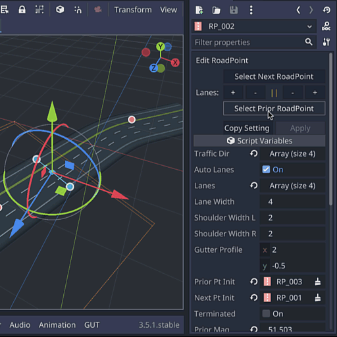
Task: Expand the Lanes array property
Action: [292, 186]
